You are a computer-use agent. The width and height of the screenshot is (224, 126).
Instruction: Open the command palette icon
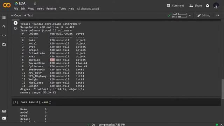tap(4, 111)
